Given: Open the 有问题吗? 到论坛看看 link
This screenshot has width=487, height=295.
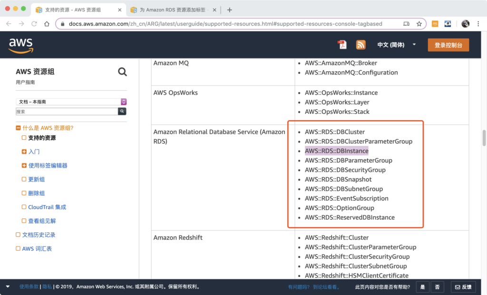Looking at the screenshot, I should coord(313,287).
